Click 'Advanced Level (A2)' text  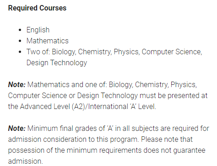52,107
